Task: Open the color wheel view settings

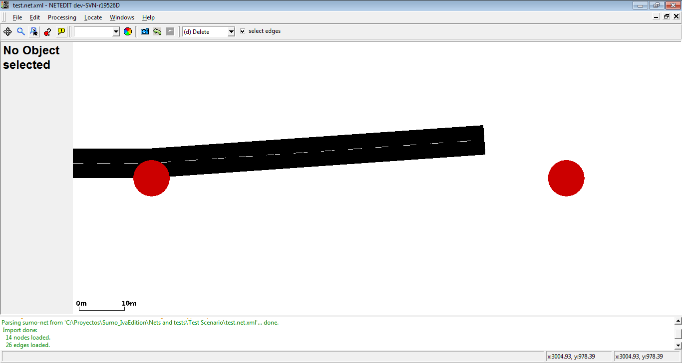Action: point(128,31)
